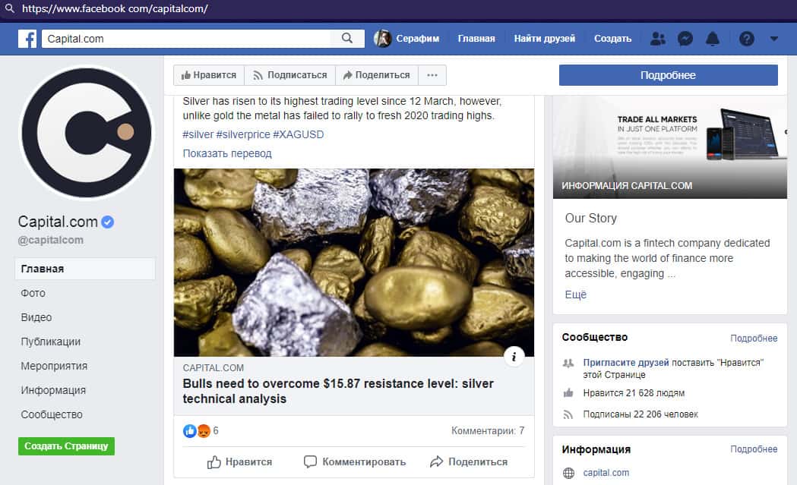Click the top Поделиться button
The image size is (797, 485).
tap(377, 75)
